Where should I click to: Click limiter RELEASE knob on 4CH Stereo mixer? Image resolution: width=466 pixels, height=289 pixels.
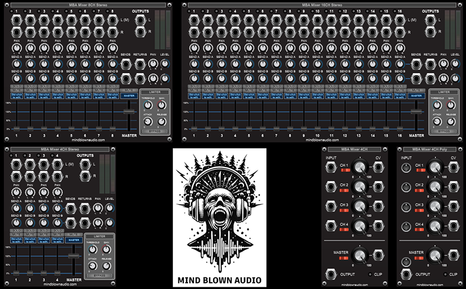107,266
